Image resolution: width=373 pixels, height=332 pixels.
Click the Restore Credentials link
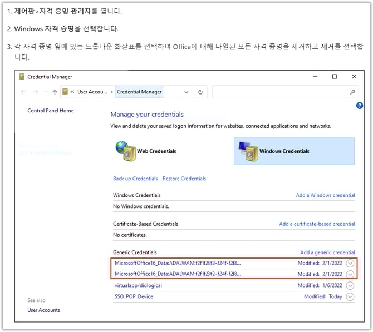[184, 179]
